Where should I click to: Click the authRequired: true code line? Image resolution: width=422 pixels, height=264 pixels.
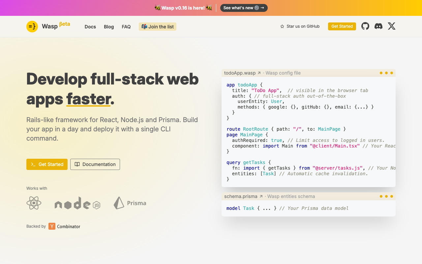308,140
